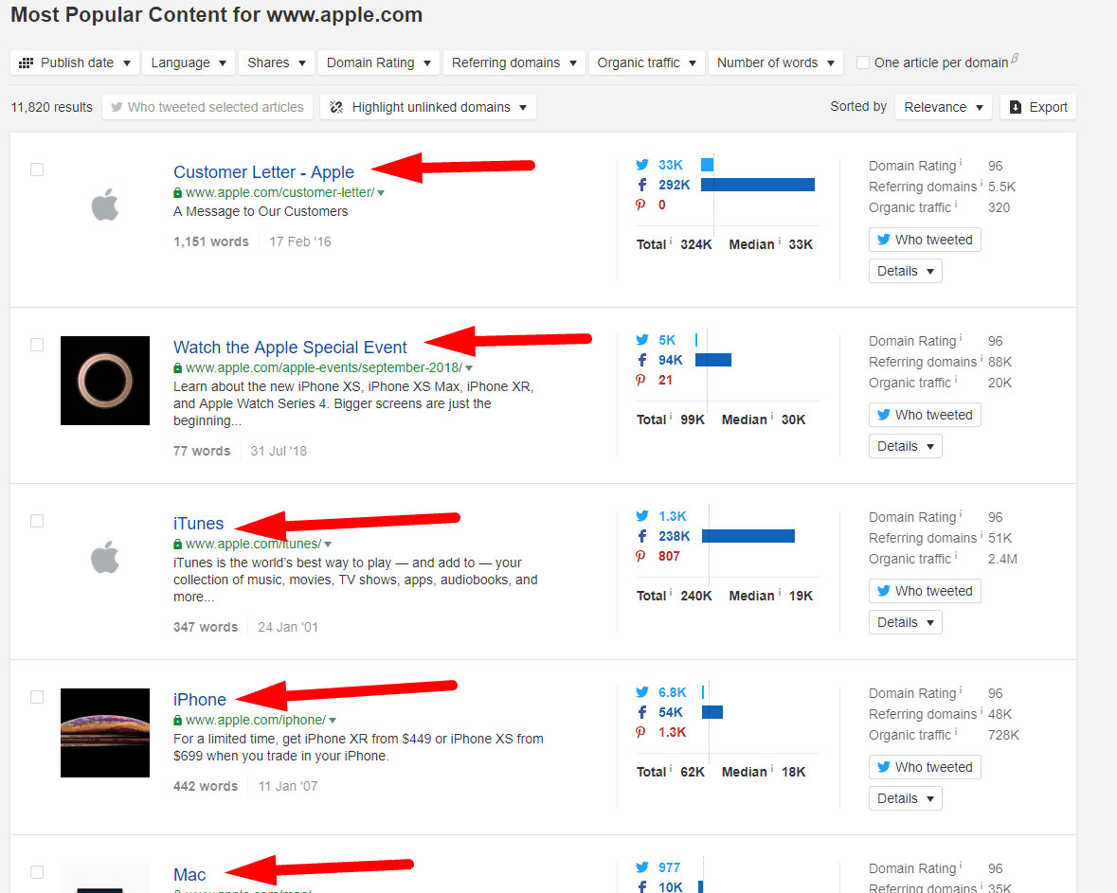Click the shuffle icon beside Highlight unlinked domains
The height and width of the screenshot is (893, 1117).
(336, 107)
